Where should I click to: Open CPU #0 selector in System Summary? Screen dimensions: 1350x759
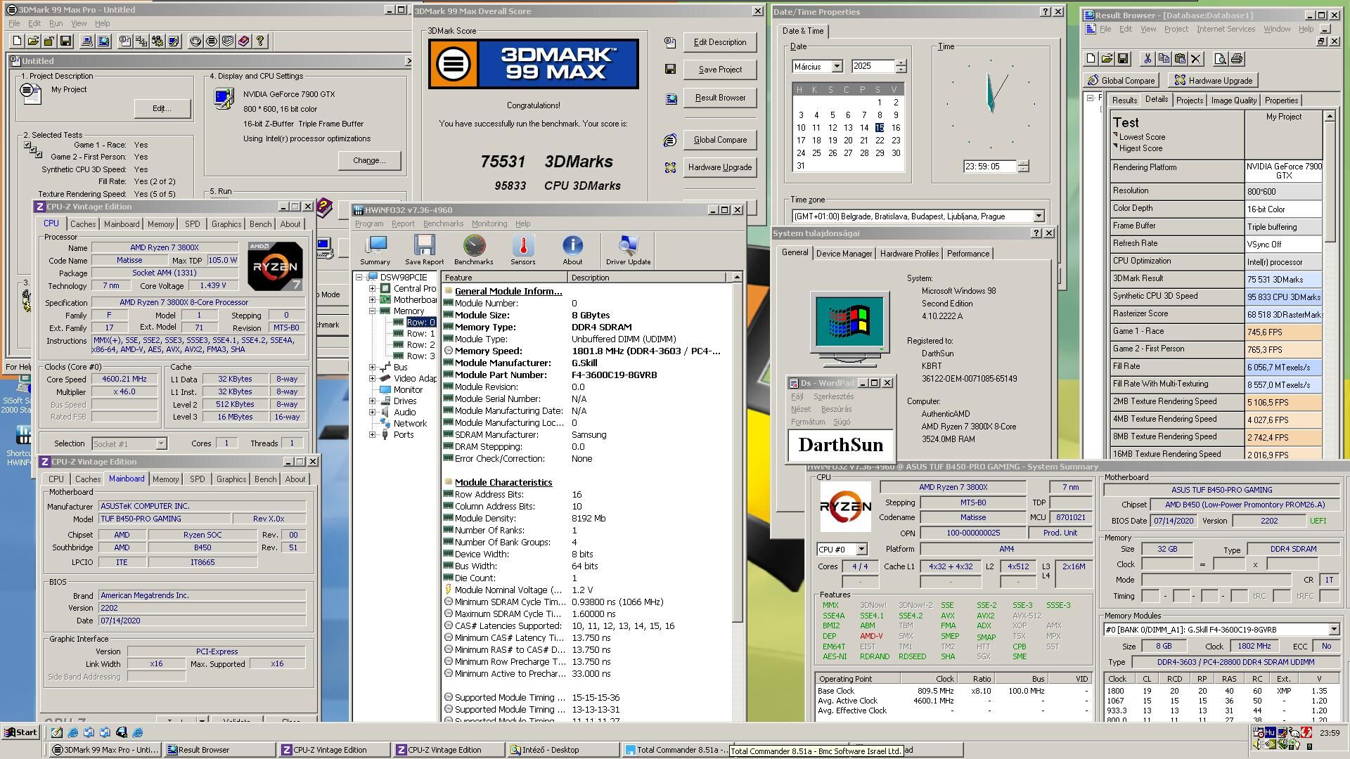click(861, 550)
